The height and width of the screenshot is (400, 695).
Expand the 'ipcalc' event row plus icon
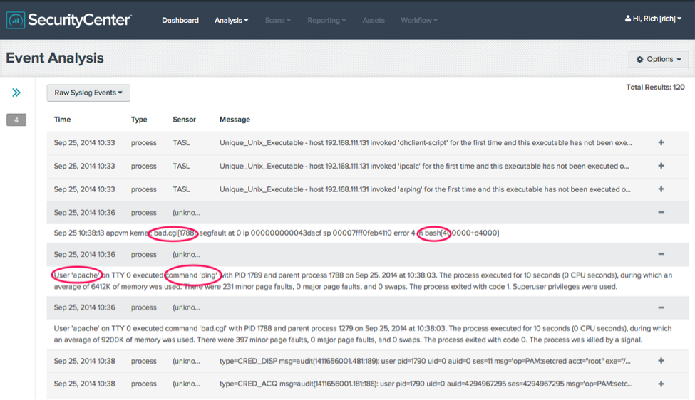pyautogui.click(x=661, y=166)
